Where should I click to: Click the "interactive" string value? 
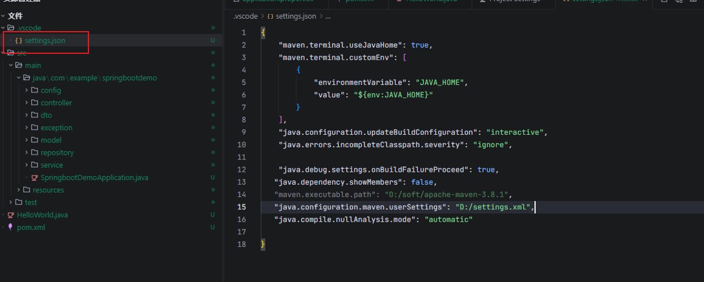coord(516,132)
